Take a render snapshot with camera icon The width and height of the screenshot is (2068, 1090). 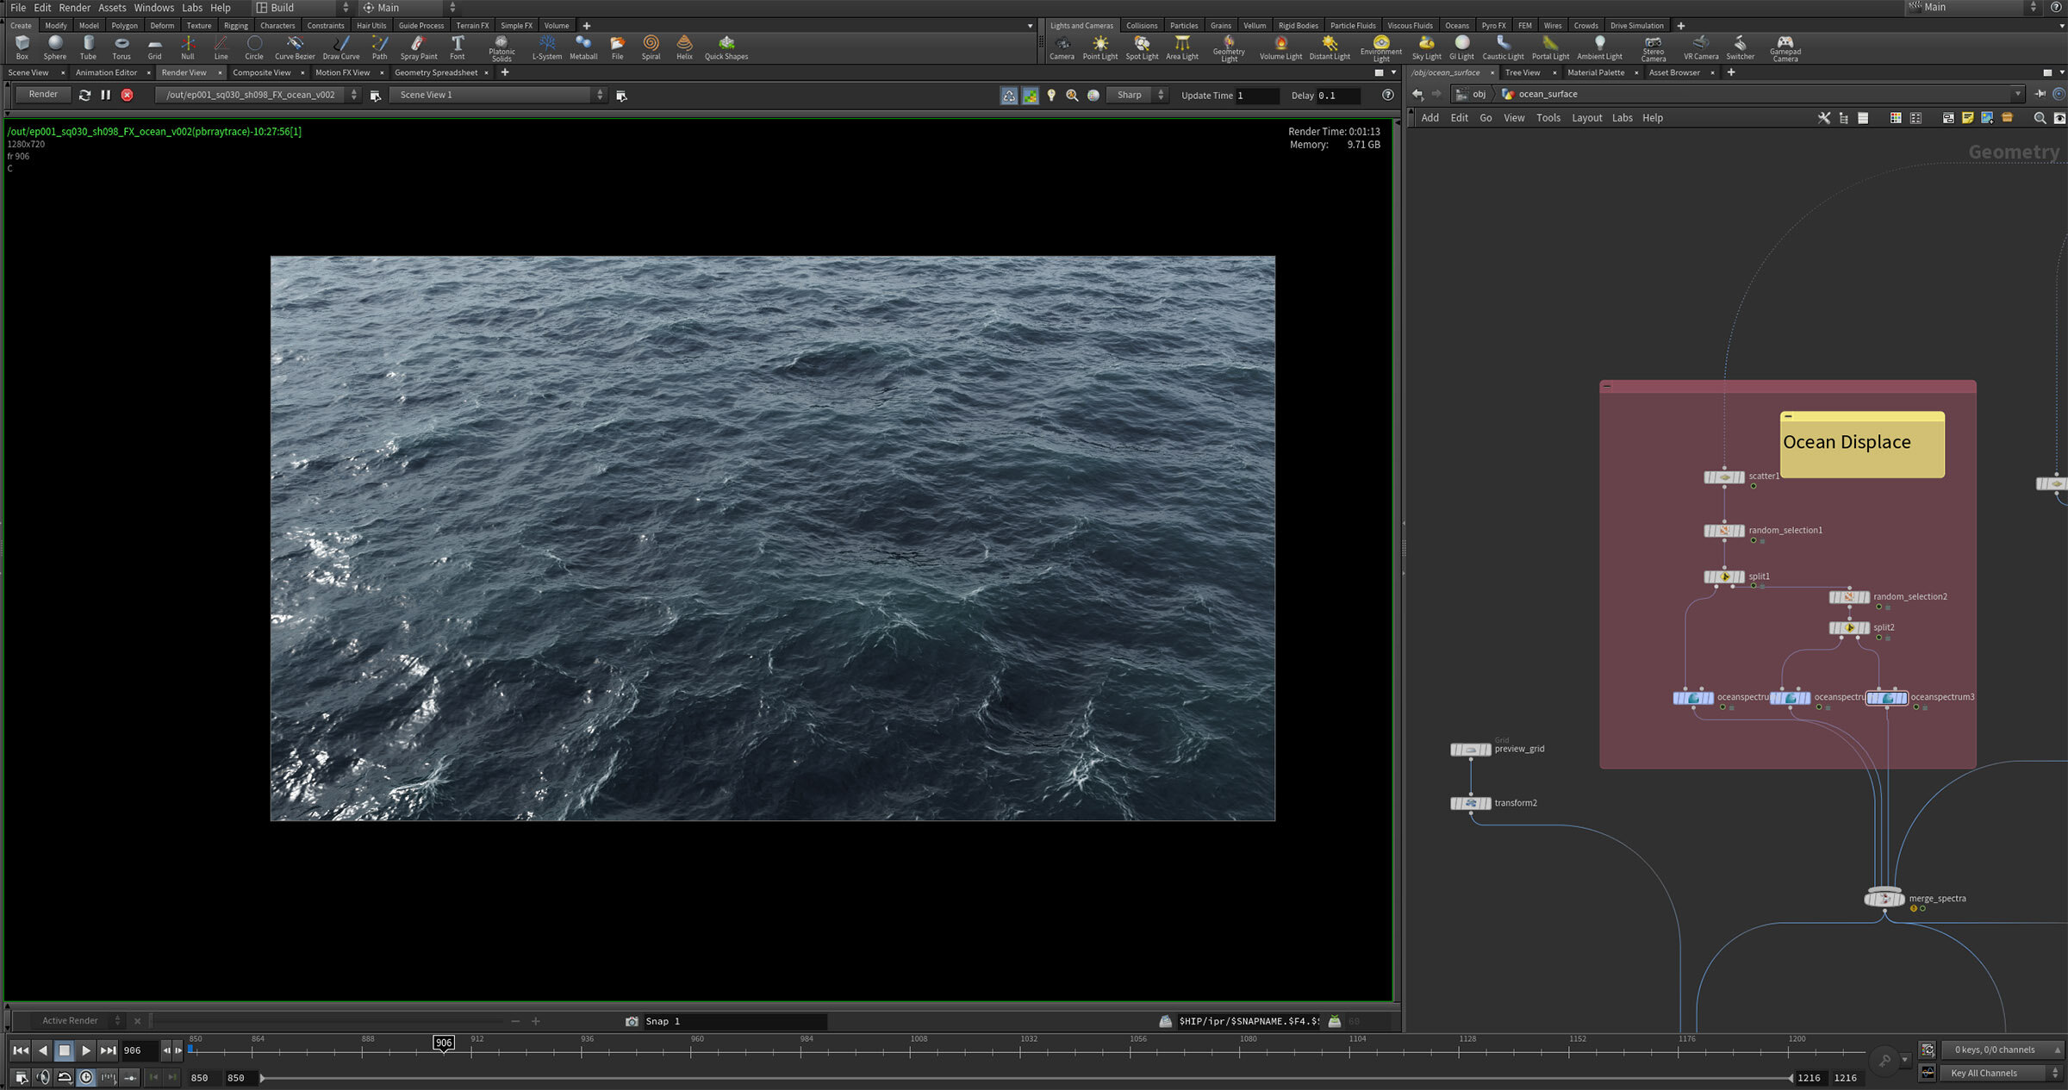click(x=632, y=1021)
